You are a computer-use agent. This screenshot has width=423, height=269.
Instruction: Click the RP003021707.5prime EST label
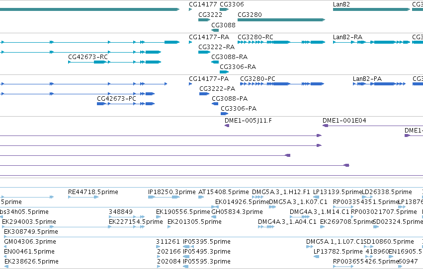coord(384,212)
